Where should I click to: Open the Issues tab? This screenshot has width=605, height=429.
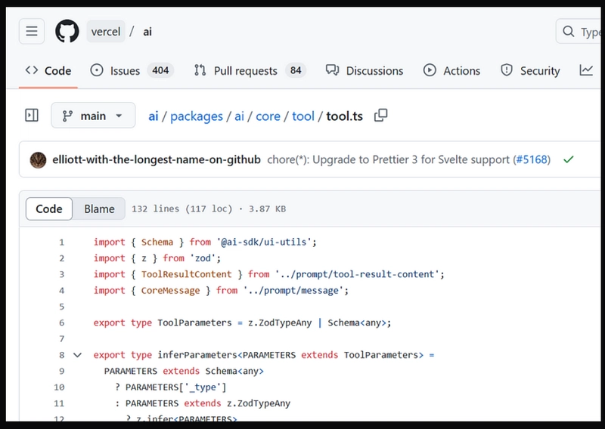(132, 70)
